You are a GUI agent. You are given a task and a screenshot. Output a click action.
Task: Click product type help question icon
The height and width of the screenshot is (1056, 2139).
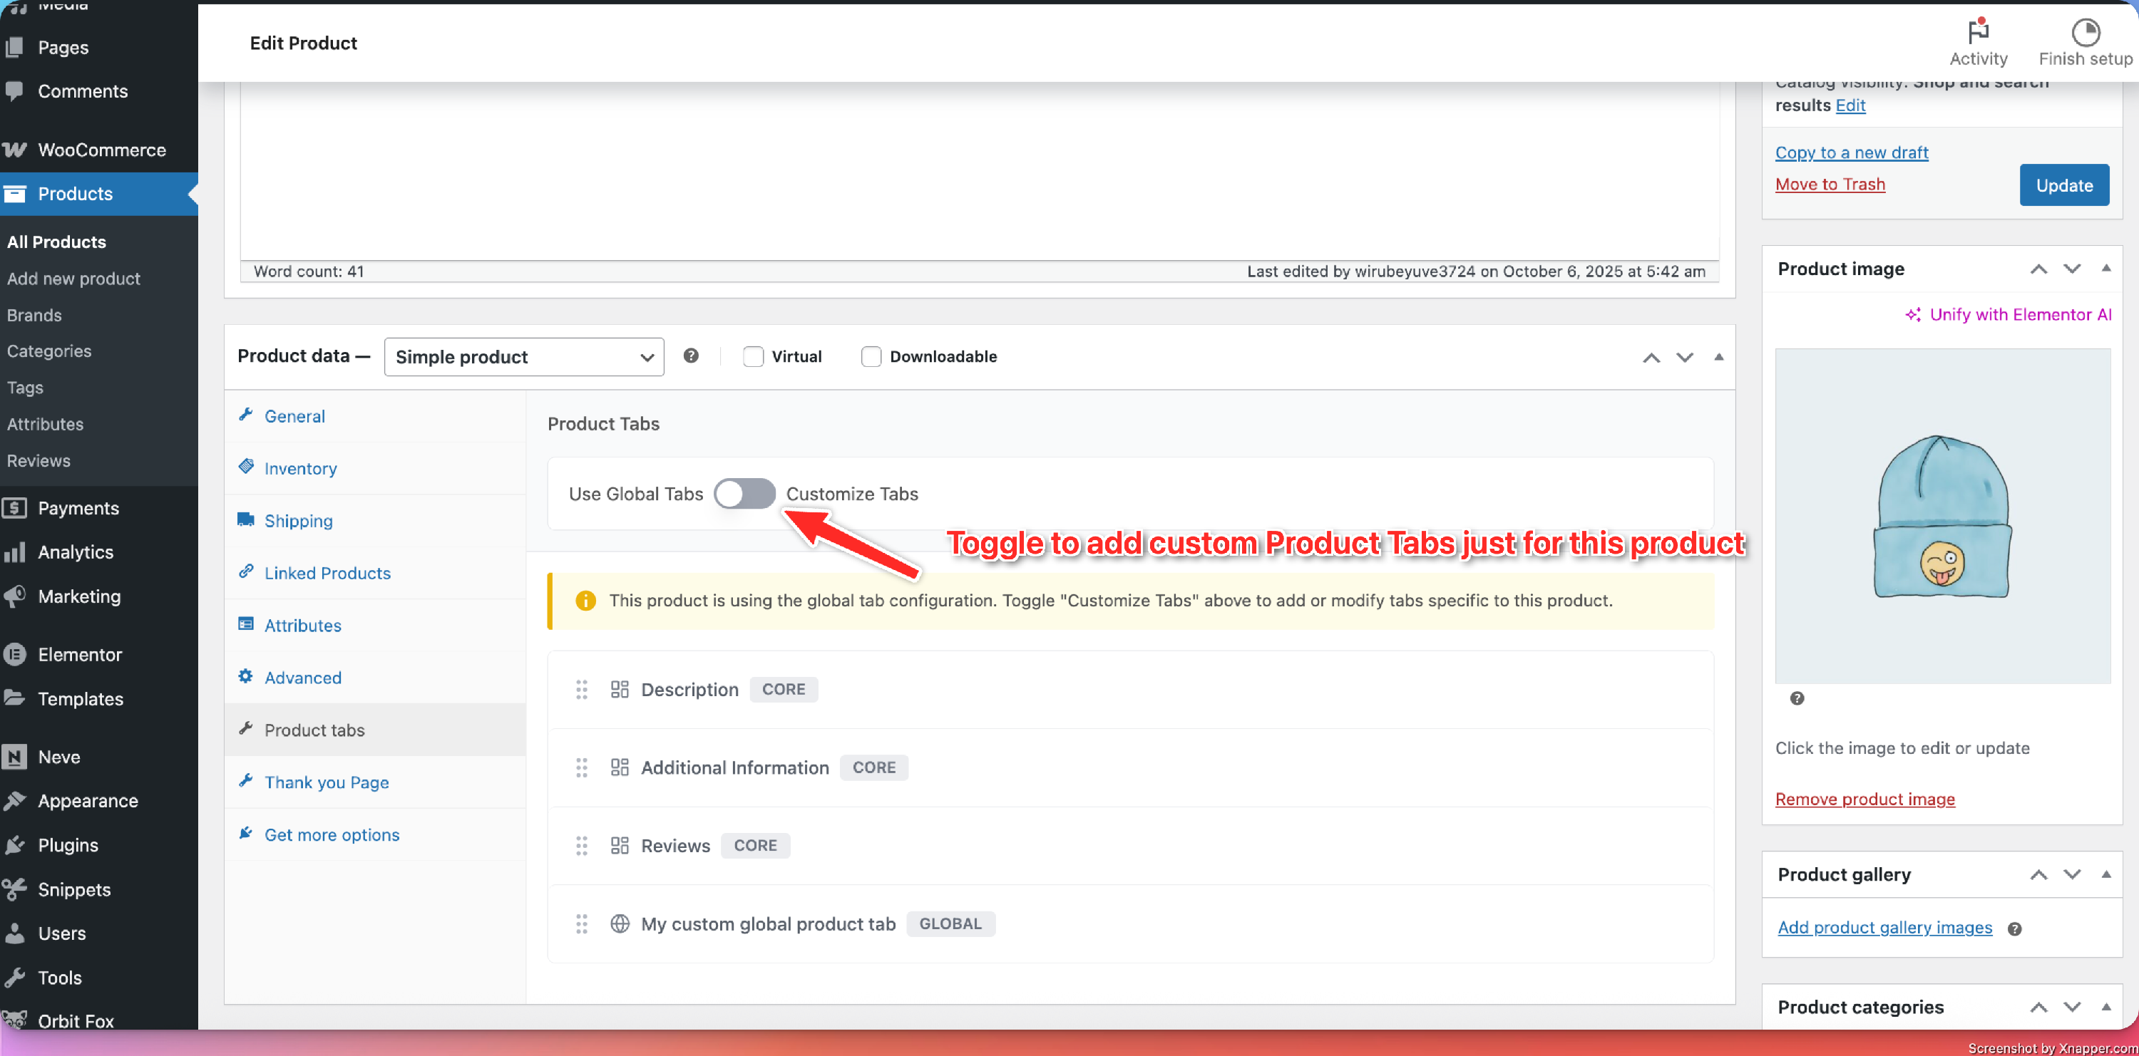(x=690, y=356)
